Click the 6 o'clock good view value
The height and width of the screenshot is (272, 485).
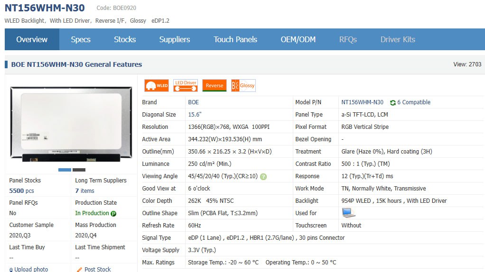[x=199, y=189]
